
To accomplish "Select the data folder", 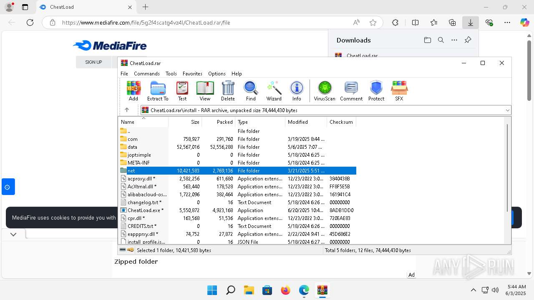I will coord(237,147).
